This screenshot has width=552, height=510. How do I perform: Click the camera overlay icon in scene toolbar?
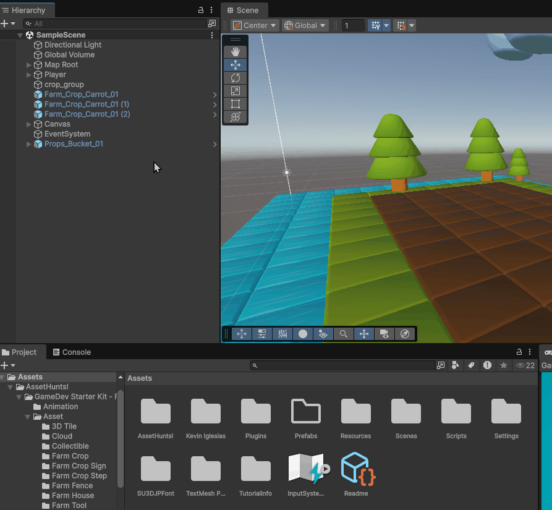tap(384, 334)
